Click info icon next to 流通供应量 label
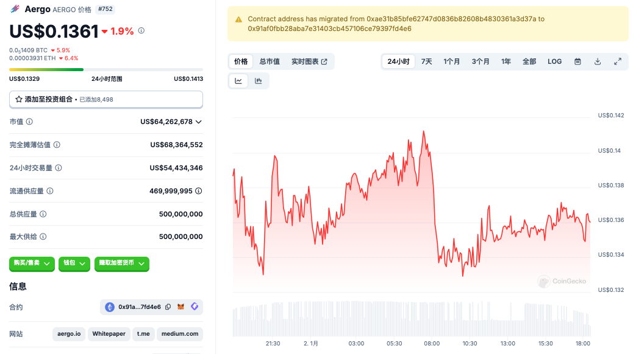The width and height of the screenshot is (636, 354). pyautogui.click(x=50, y=191)
